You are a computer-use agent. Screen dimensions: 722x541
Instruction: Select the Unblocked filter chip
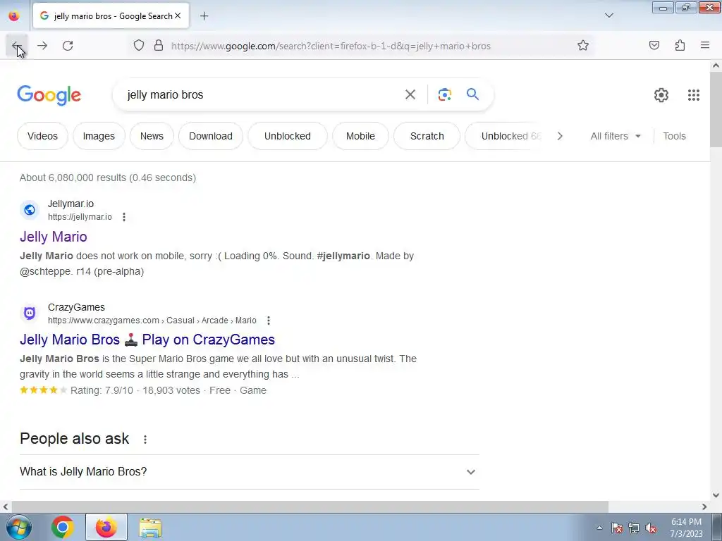coord(288,136)
